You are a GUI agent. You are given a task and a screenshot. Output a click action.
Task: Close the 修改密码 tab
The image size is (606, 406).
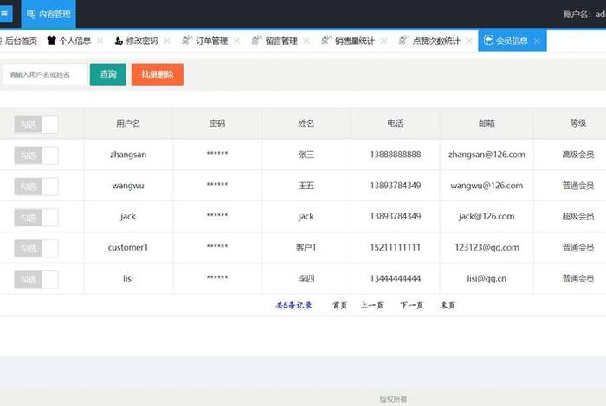pyautogui.click(x=167, y=41)
